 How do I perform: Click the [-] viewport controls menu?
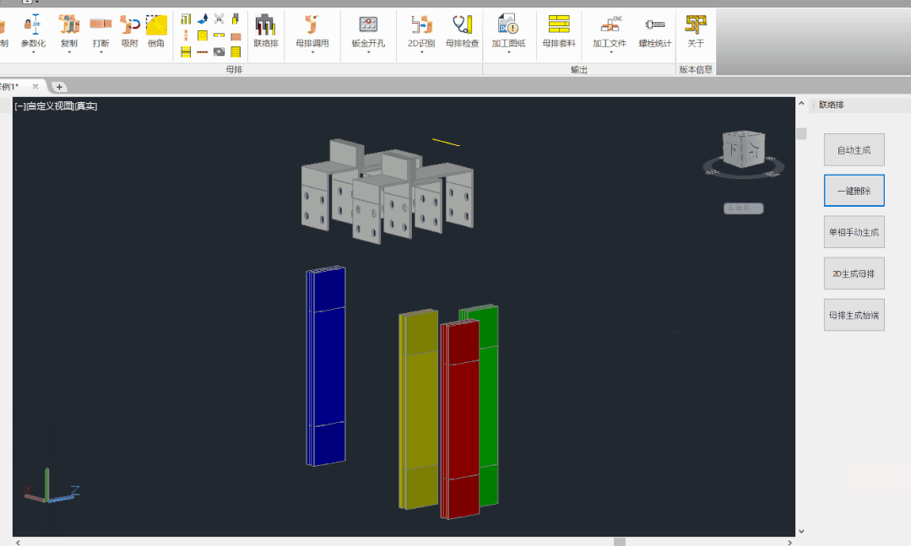click(20, 105)
